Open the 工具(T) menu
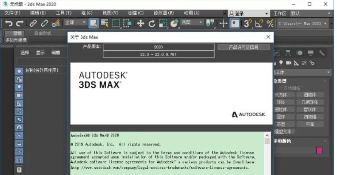The width and height of the screenshot is (337, 175). click(64, 13)
